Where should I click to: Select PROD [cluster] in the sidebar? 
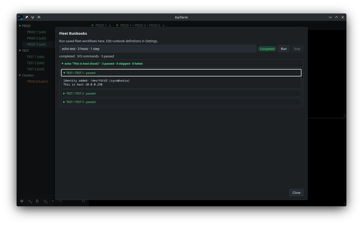(38, 82)
